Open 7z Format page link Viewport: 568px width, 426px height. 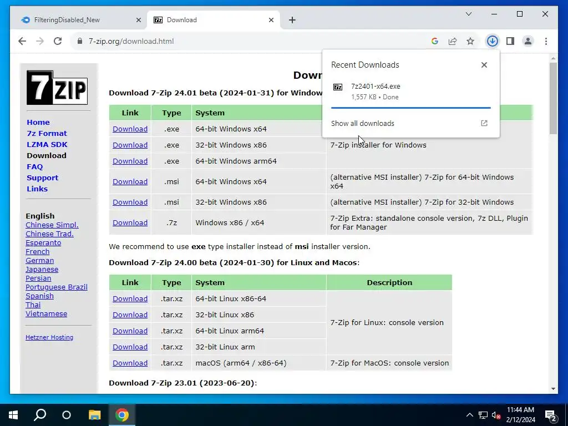[x=47, y=134]
